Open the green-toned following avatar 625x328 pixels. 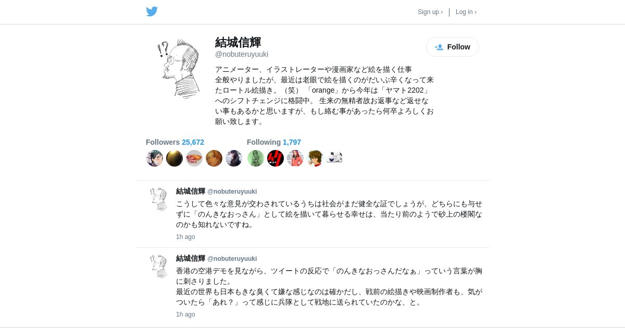click(256, 158)
